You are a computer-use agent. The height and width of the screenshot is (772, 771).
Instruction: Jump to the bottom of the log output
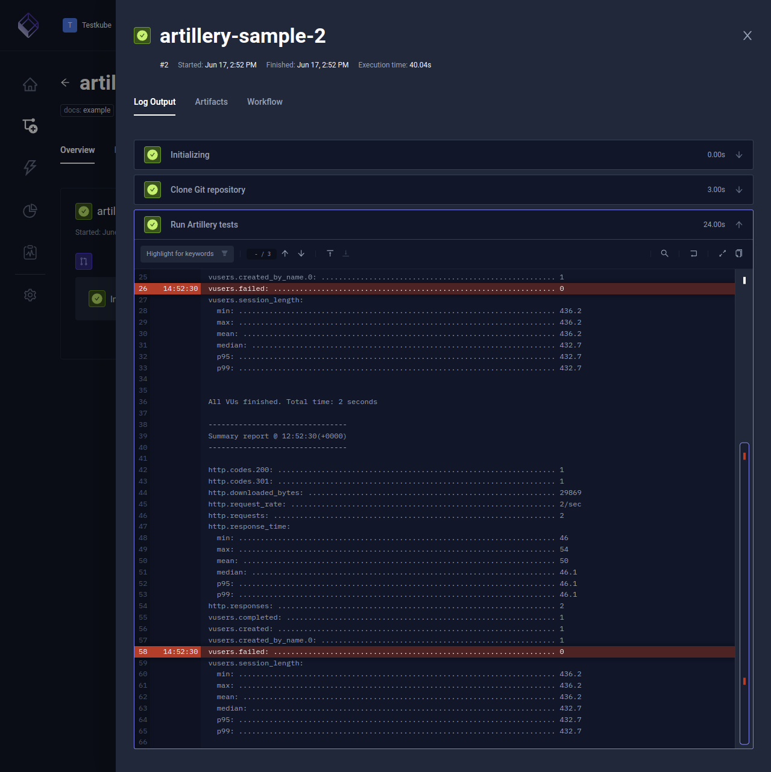345,254
